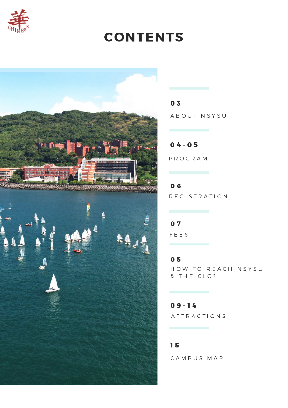Click the teal divider bar above About NSYSU
288x408 pixels.
tap(189, 88)
